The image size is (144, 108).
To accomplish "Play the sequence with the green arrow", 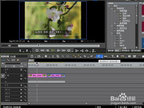I will [53, 50].
